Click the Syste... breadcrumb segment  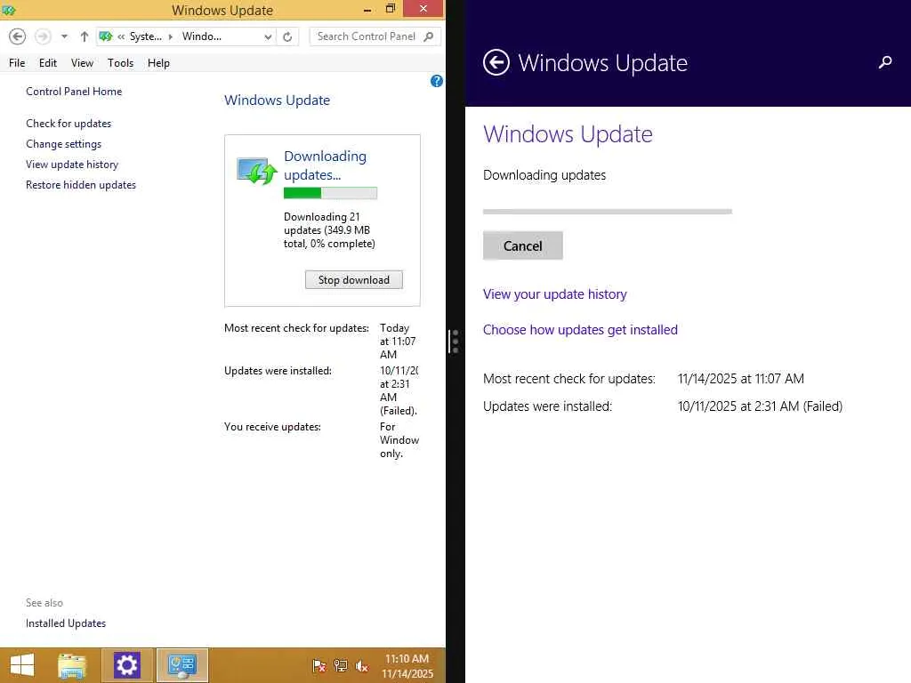pyautogui.click(x=145, y=36)
